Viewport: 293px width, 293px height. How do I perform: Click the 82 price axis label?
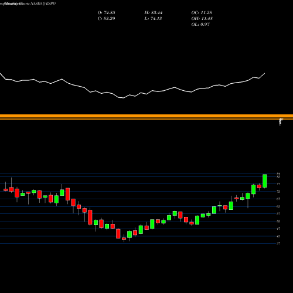(278, 177)
